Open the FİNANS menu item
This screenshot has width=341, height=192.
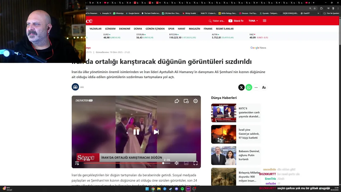coord(208,29)
